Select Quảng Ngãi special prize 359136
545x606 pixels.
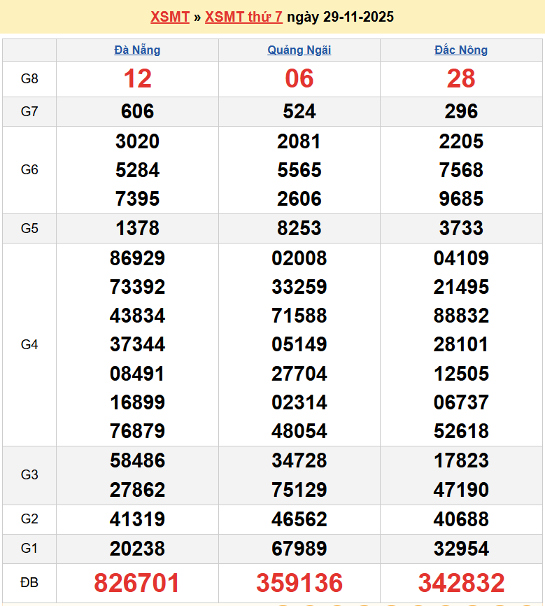[x=299, y=583]
